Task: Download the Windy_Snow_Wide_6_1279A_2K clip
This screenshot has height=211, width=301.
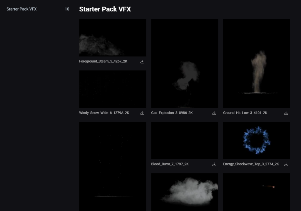Action: [142, 113]
